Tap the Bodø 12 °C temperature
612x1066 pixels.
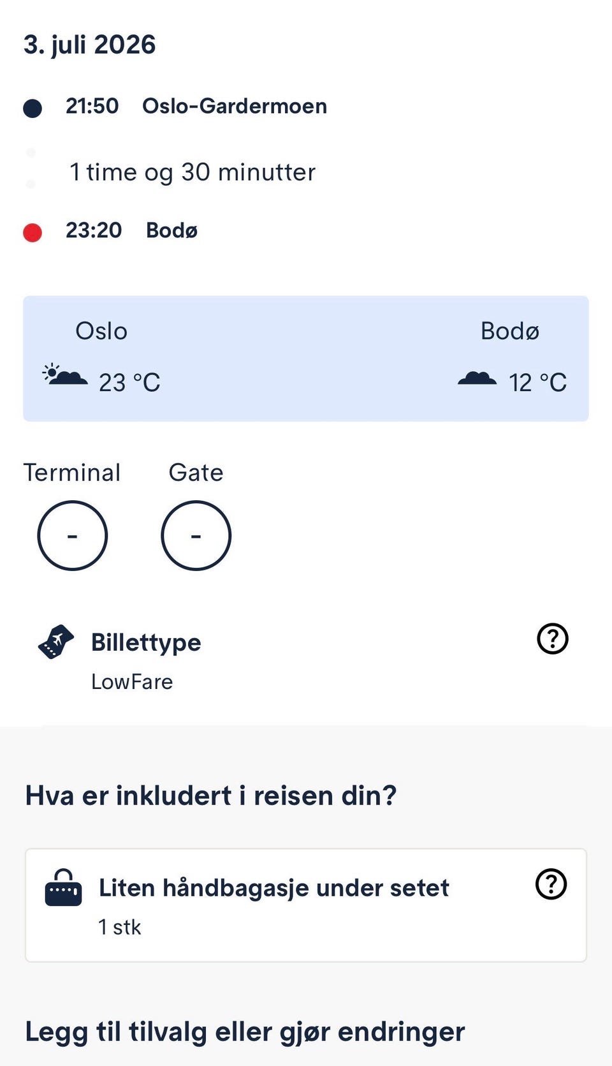[537, 383]
